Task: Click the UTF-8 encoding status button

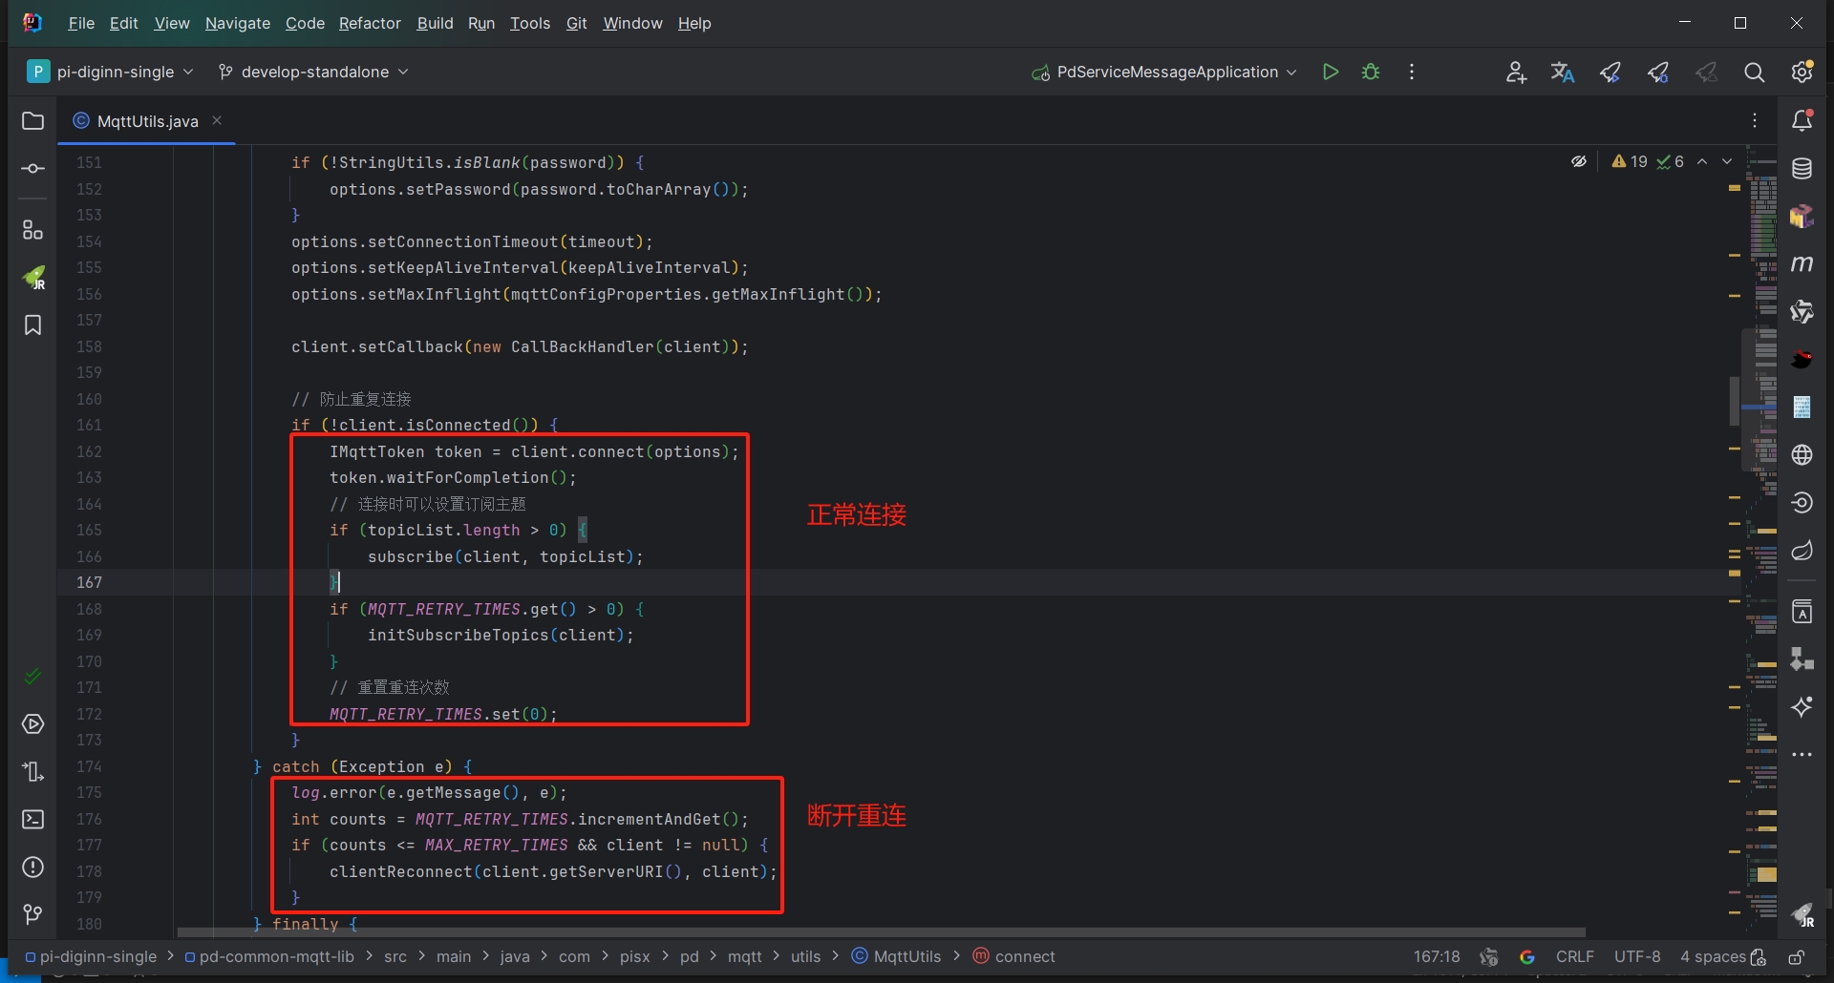Action: 1636,957
